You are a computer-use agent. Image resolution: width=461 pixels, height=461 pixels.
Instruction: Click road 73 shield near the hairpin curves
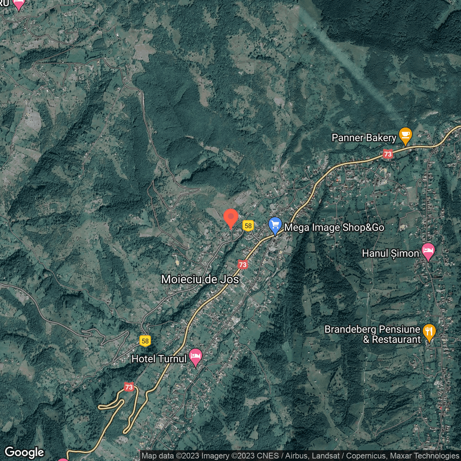[129, 387]
